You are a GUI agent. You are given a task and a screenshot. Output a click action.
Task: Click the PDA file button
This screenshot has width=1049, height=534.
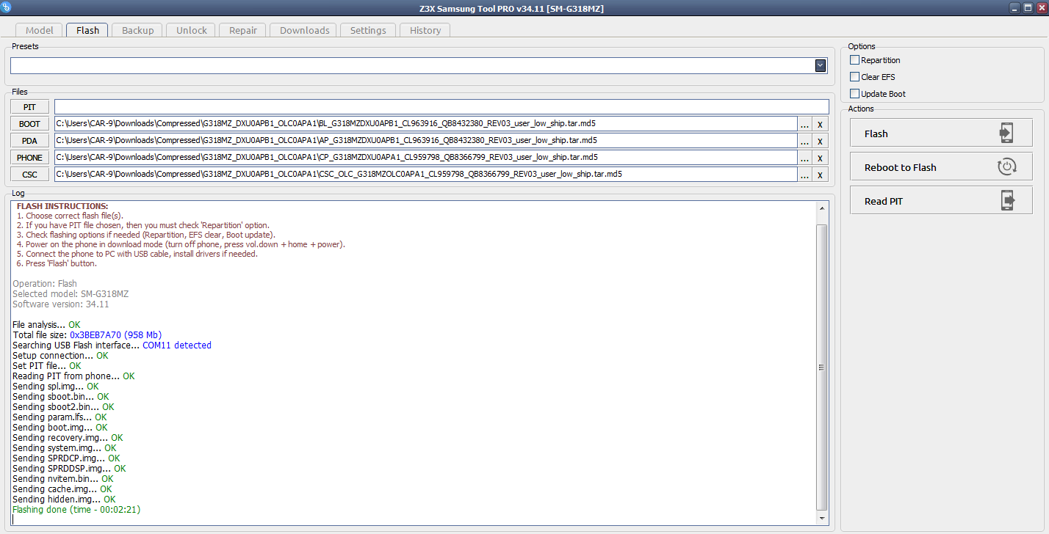click(x=30, y=141)
